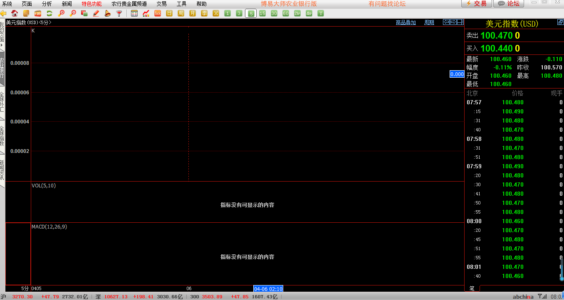Toggle the side panel layout icon
The width and height of the screenshot is (564, 300).
tap(460, 22)
